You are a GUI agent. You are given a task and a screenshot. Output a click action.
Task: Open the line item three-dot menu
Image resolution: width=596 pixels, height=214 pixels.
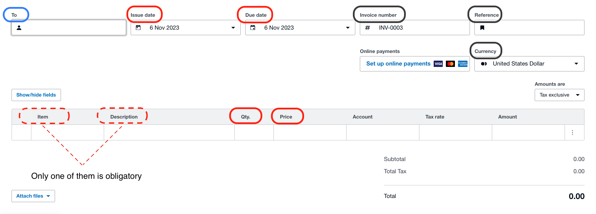(x=572, y=132)
